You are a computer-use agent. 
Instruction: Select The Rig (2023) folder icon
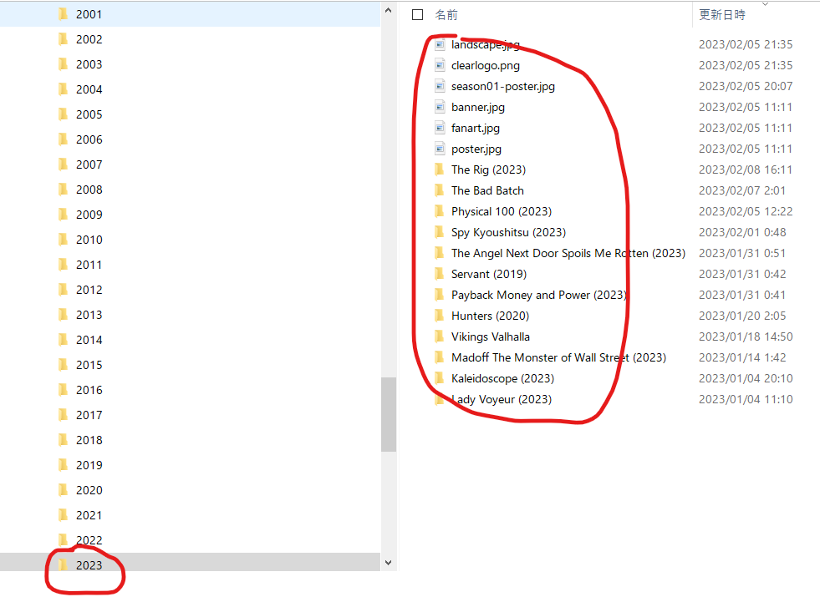[440, 169]
